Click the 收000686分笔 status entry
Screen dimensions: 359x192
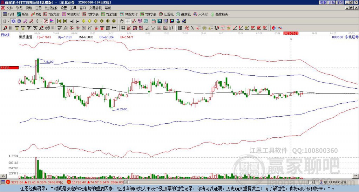pos(335,182)
